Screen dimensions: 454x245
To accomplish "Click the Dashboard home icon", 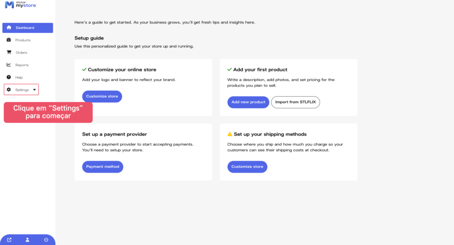I will (9, 28).
